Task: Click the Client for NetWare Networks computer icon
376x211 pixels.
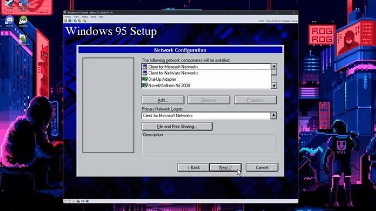Action: click(145, 73)
